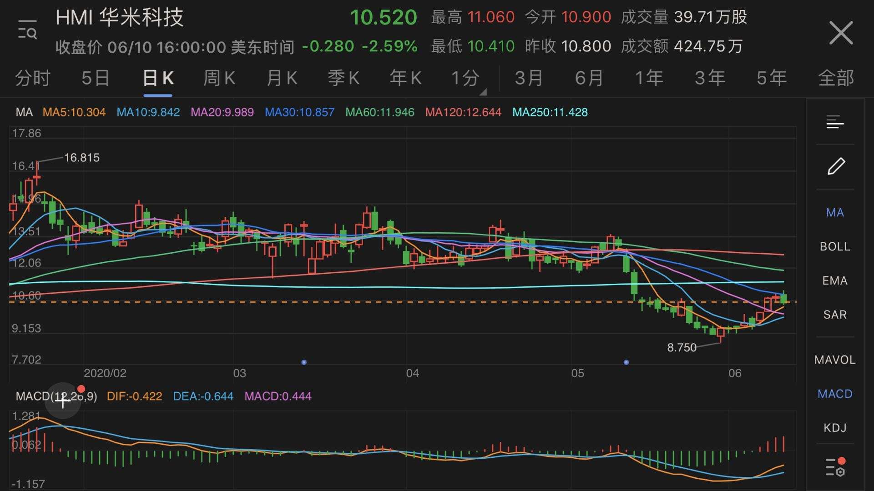Switch to the 周K weekly tab
Viewport: 874px width, 491px height.
[219, 78]
